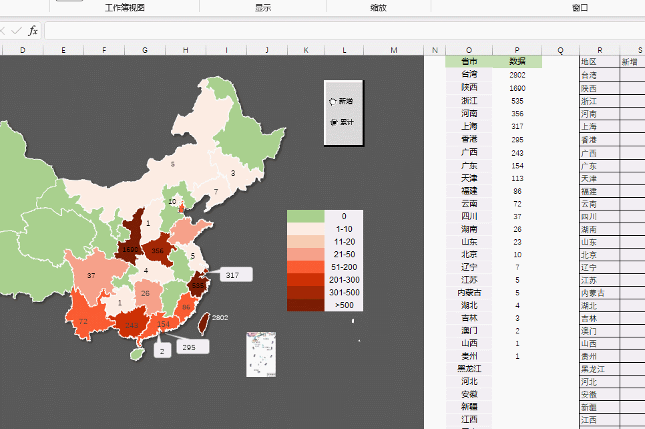The height and width of the screenshot is (429, 645).
Task: Click the 广东 cell in column O
Action: click(x=469, y=166)
